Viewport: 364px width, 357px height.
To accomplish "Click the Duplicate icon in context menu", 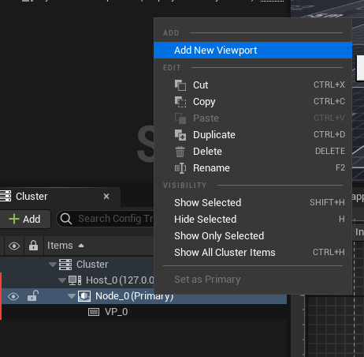I will coord(180,135).
